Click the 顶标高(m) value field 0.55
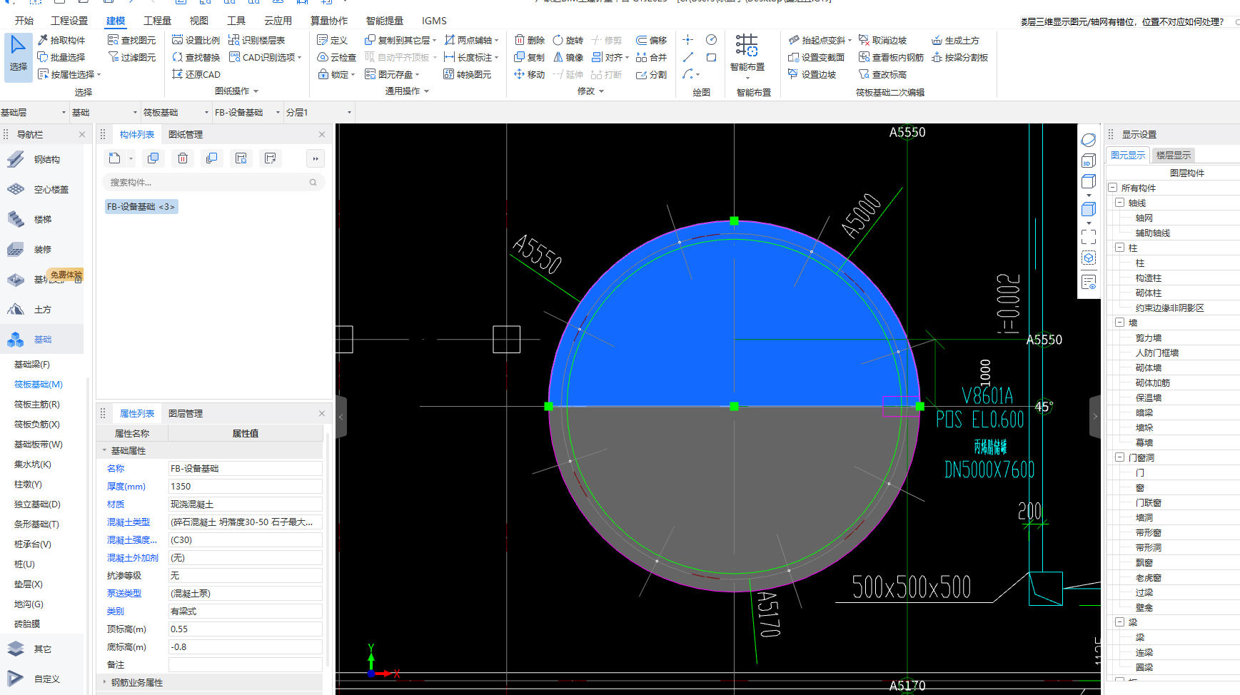The height and width of the screenshot is (695, 1240). [245, 629]
